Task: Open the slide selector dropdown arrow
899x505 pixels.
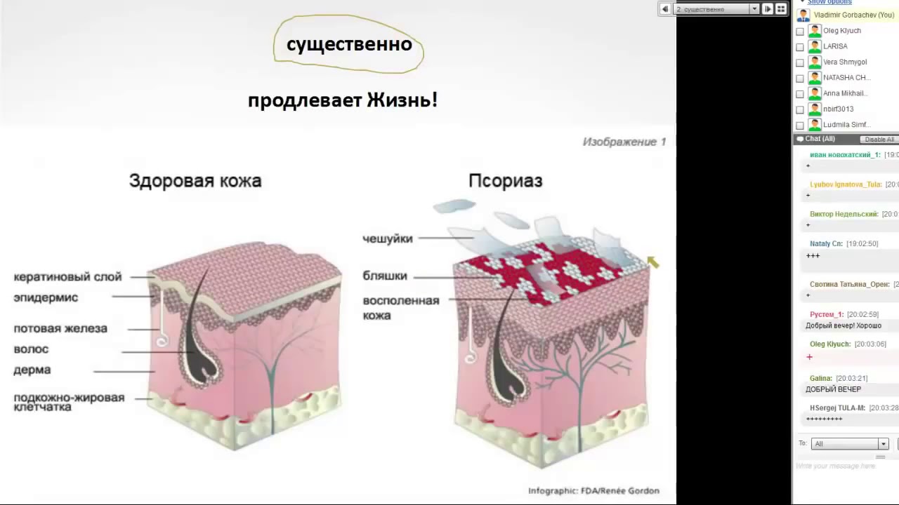Action: pyautogui.click(x=754, y=9)
